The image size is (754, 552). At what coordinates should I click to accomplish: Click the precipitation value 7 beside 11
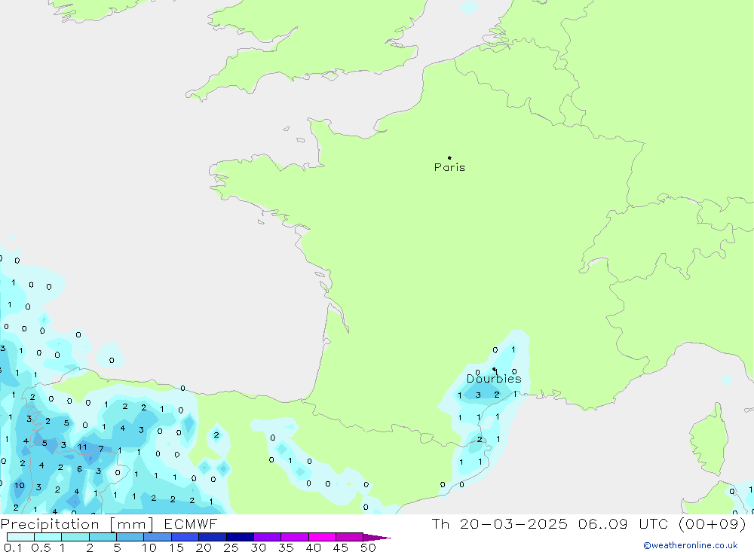[101, 448]
